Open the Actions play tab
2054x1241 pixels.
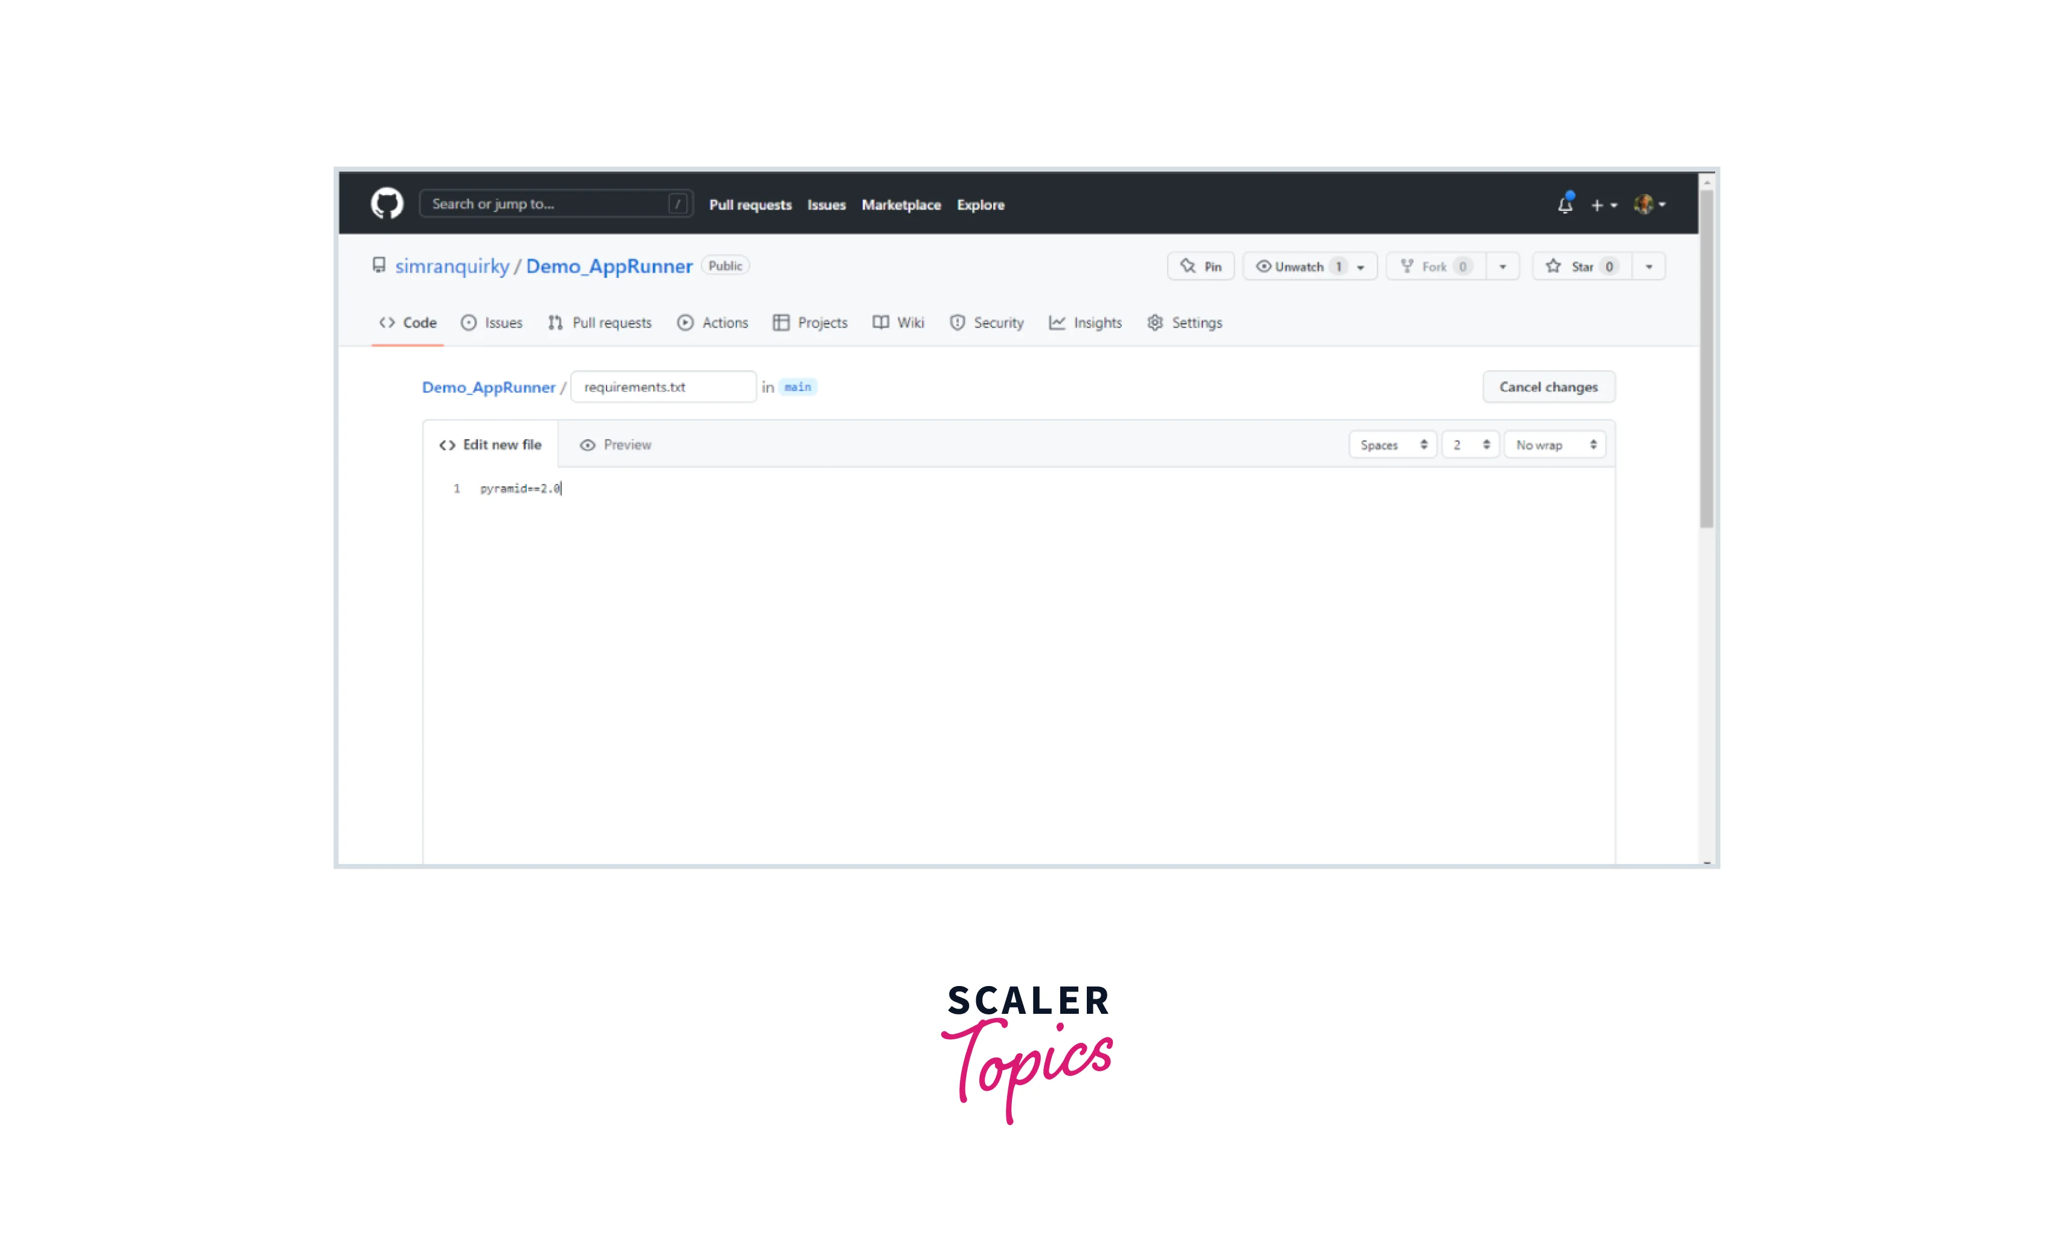point(713,323)
